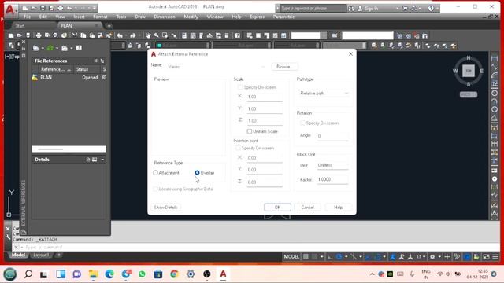Click the Scale X input field

click(265, 97)
